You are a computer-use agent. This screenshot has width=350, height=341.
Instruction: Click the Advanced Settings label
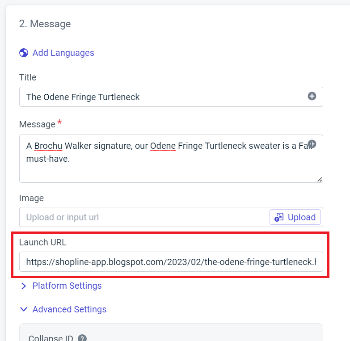pyautogui.click(x=69, y=309)
